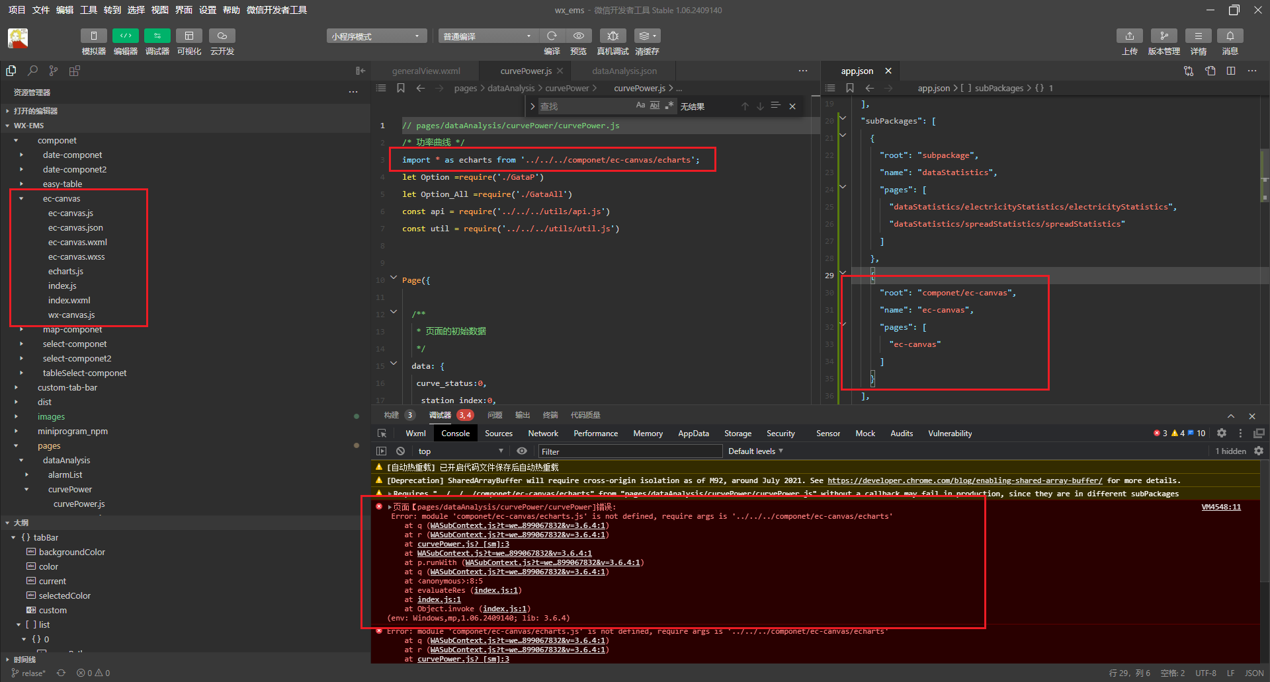1270x682 pixels.
Task: Select the inspect element icon in debugger
Action: (382, 434)
